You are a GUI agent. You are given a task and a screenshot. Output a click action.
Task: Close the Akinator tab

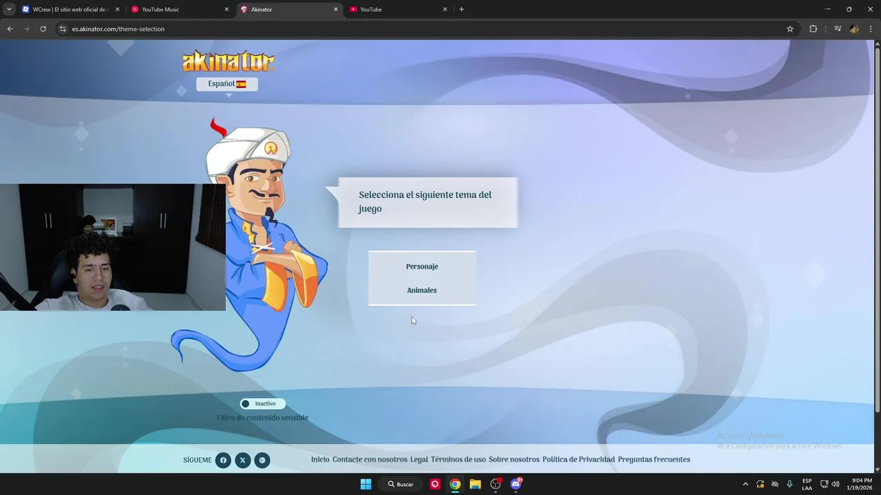tap(336, 10)
